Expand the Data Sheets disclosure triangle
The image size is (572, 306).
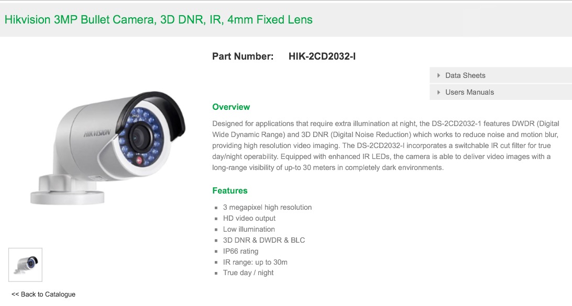point(438,75)
